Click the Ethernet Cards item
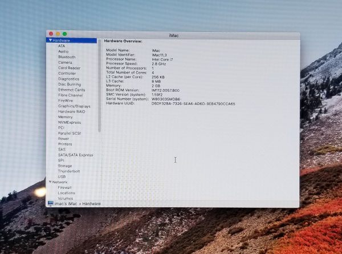This screenshot has width=342, height=254. [x=71, y=90]
